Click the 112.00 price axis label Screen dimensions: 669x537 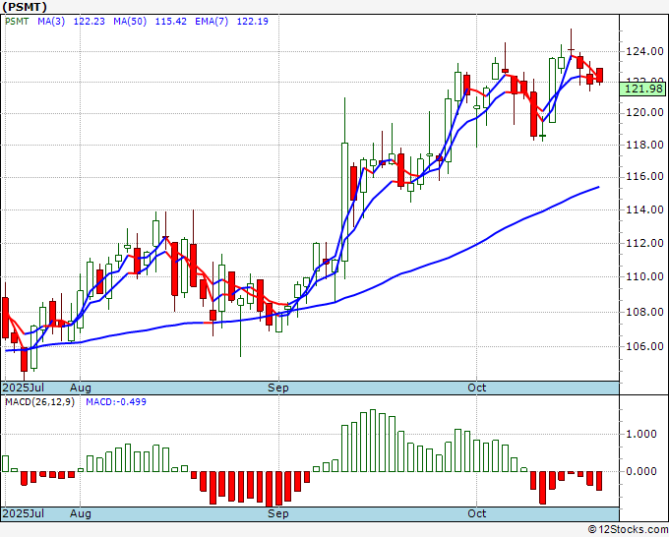tap(644, 243)
